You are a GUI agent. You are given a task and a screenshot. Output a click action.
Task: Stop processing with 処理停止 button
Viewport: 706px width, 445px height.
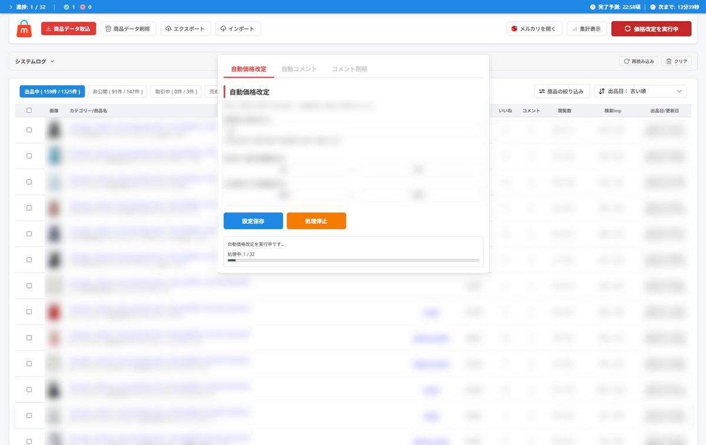click(x=317, y=221)
